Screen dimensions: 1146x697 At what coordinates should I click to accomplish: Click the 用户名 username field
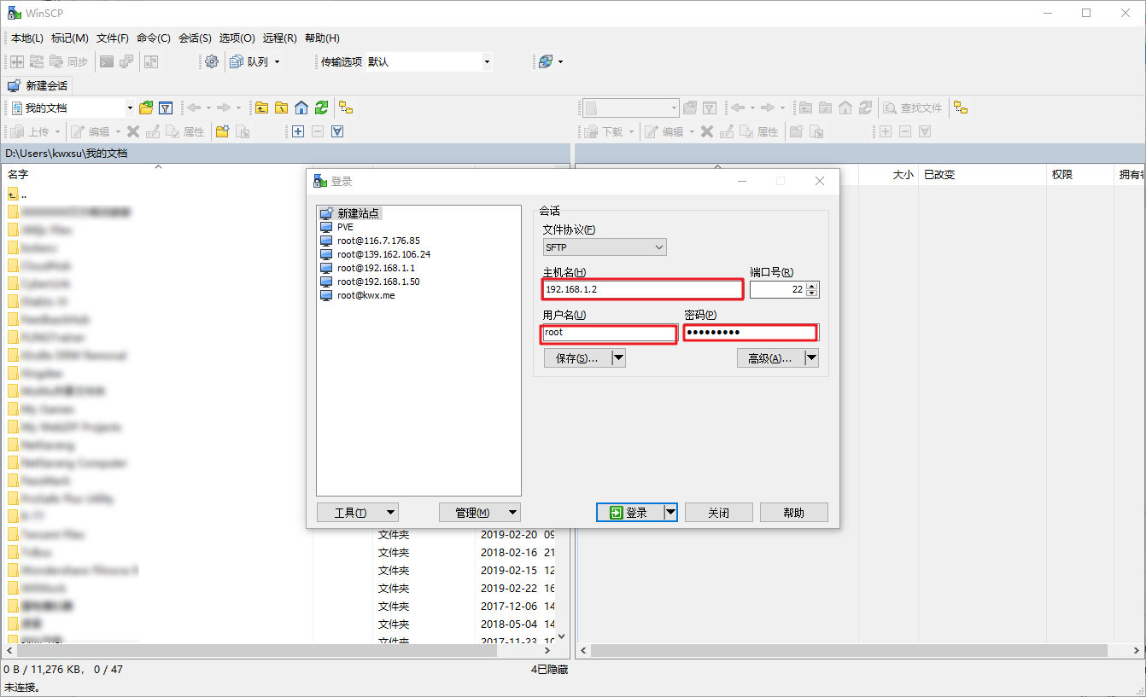(x=609, y=333)
